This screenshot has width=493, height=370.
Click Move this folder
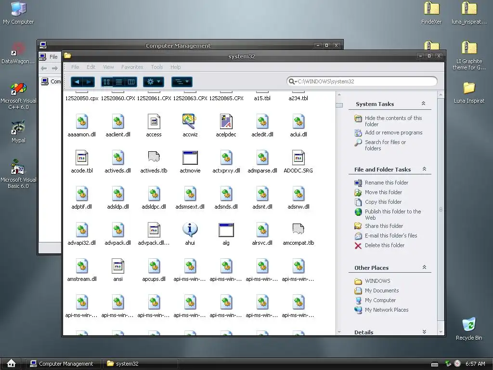pyautogui.click(x=383, y=192)
